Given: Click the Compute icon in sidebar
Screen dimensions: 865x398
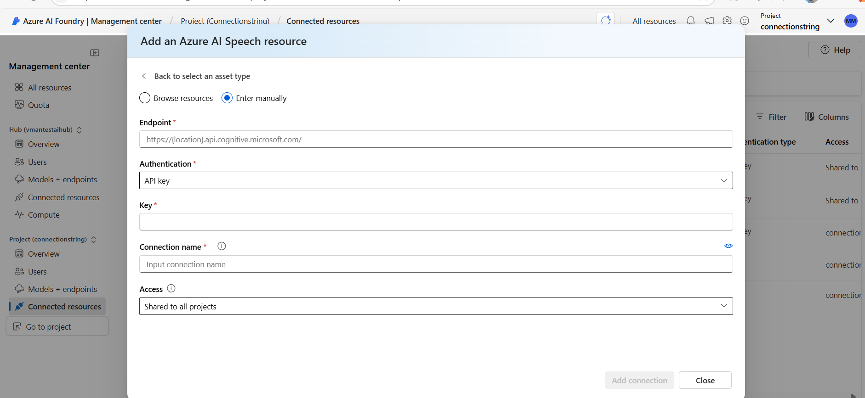Looking at the screenshot, I should coord(19,214).
